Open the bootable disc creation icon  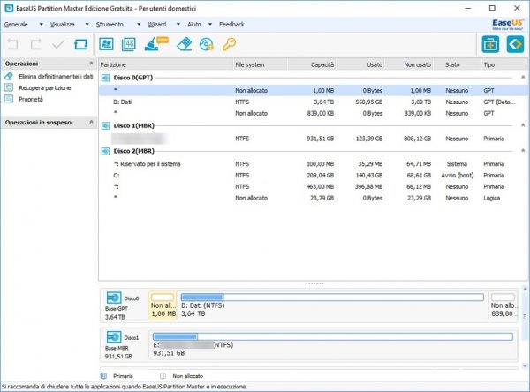click(x=207, y=44)
